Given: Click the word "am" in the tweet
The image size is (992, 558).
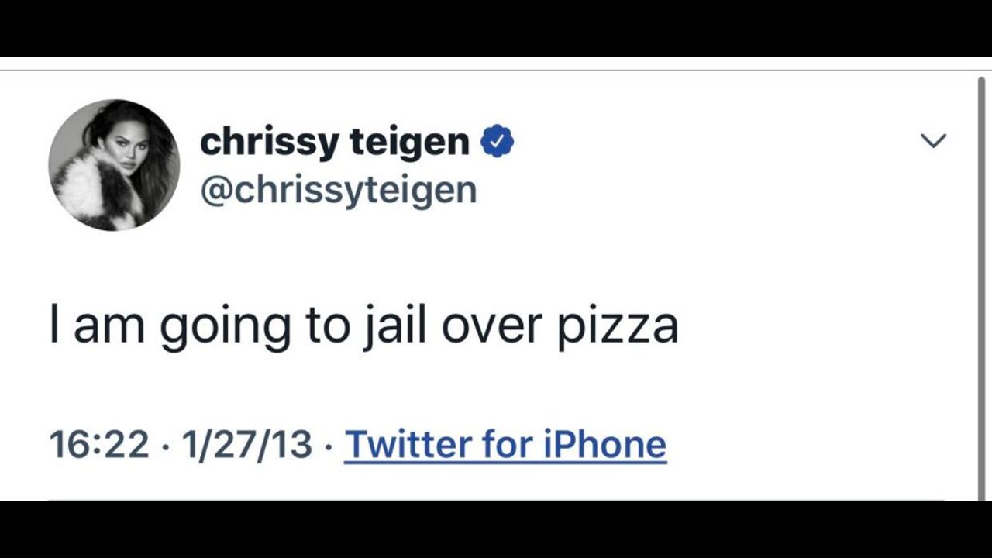Looking at the screenshot, I should pos(109,325).
